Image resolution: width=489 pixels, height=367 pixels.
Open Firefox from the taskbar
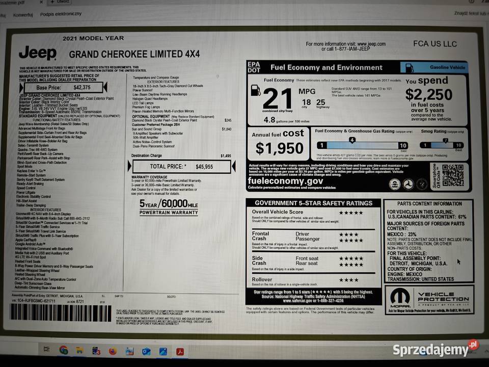[113, 351]
